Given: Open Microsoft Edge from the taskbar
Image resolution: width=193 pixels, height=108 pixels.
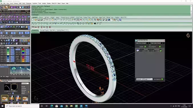Looking at the screenshot, I should 52,106.
